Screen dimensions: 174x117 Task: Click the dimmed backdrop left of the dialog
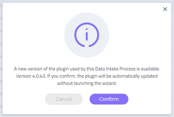point(1,59)
